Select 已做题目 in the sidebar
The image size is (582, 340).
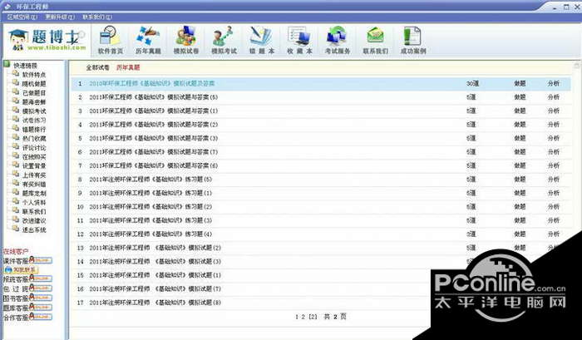pos(34,93)
